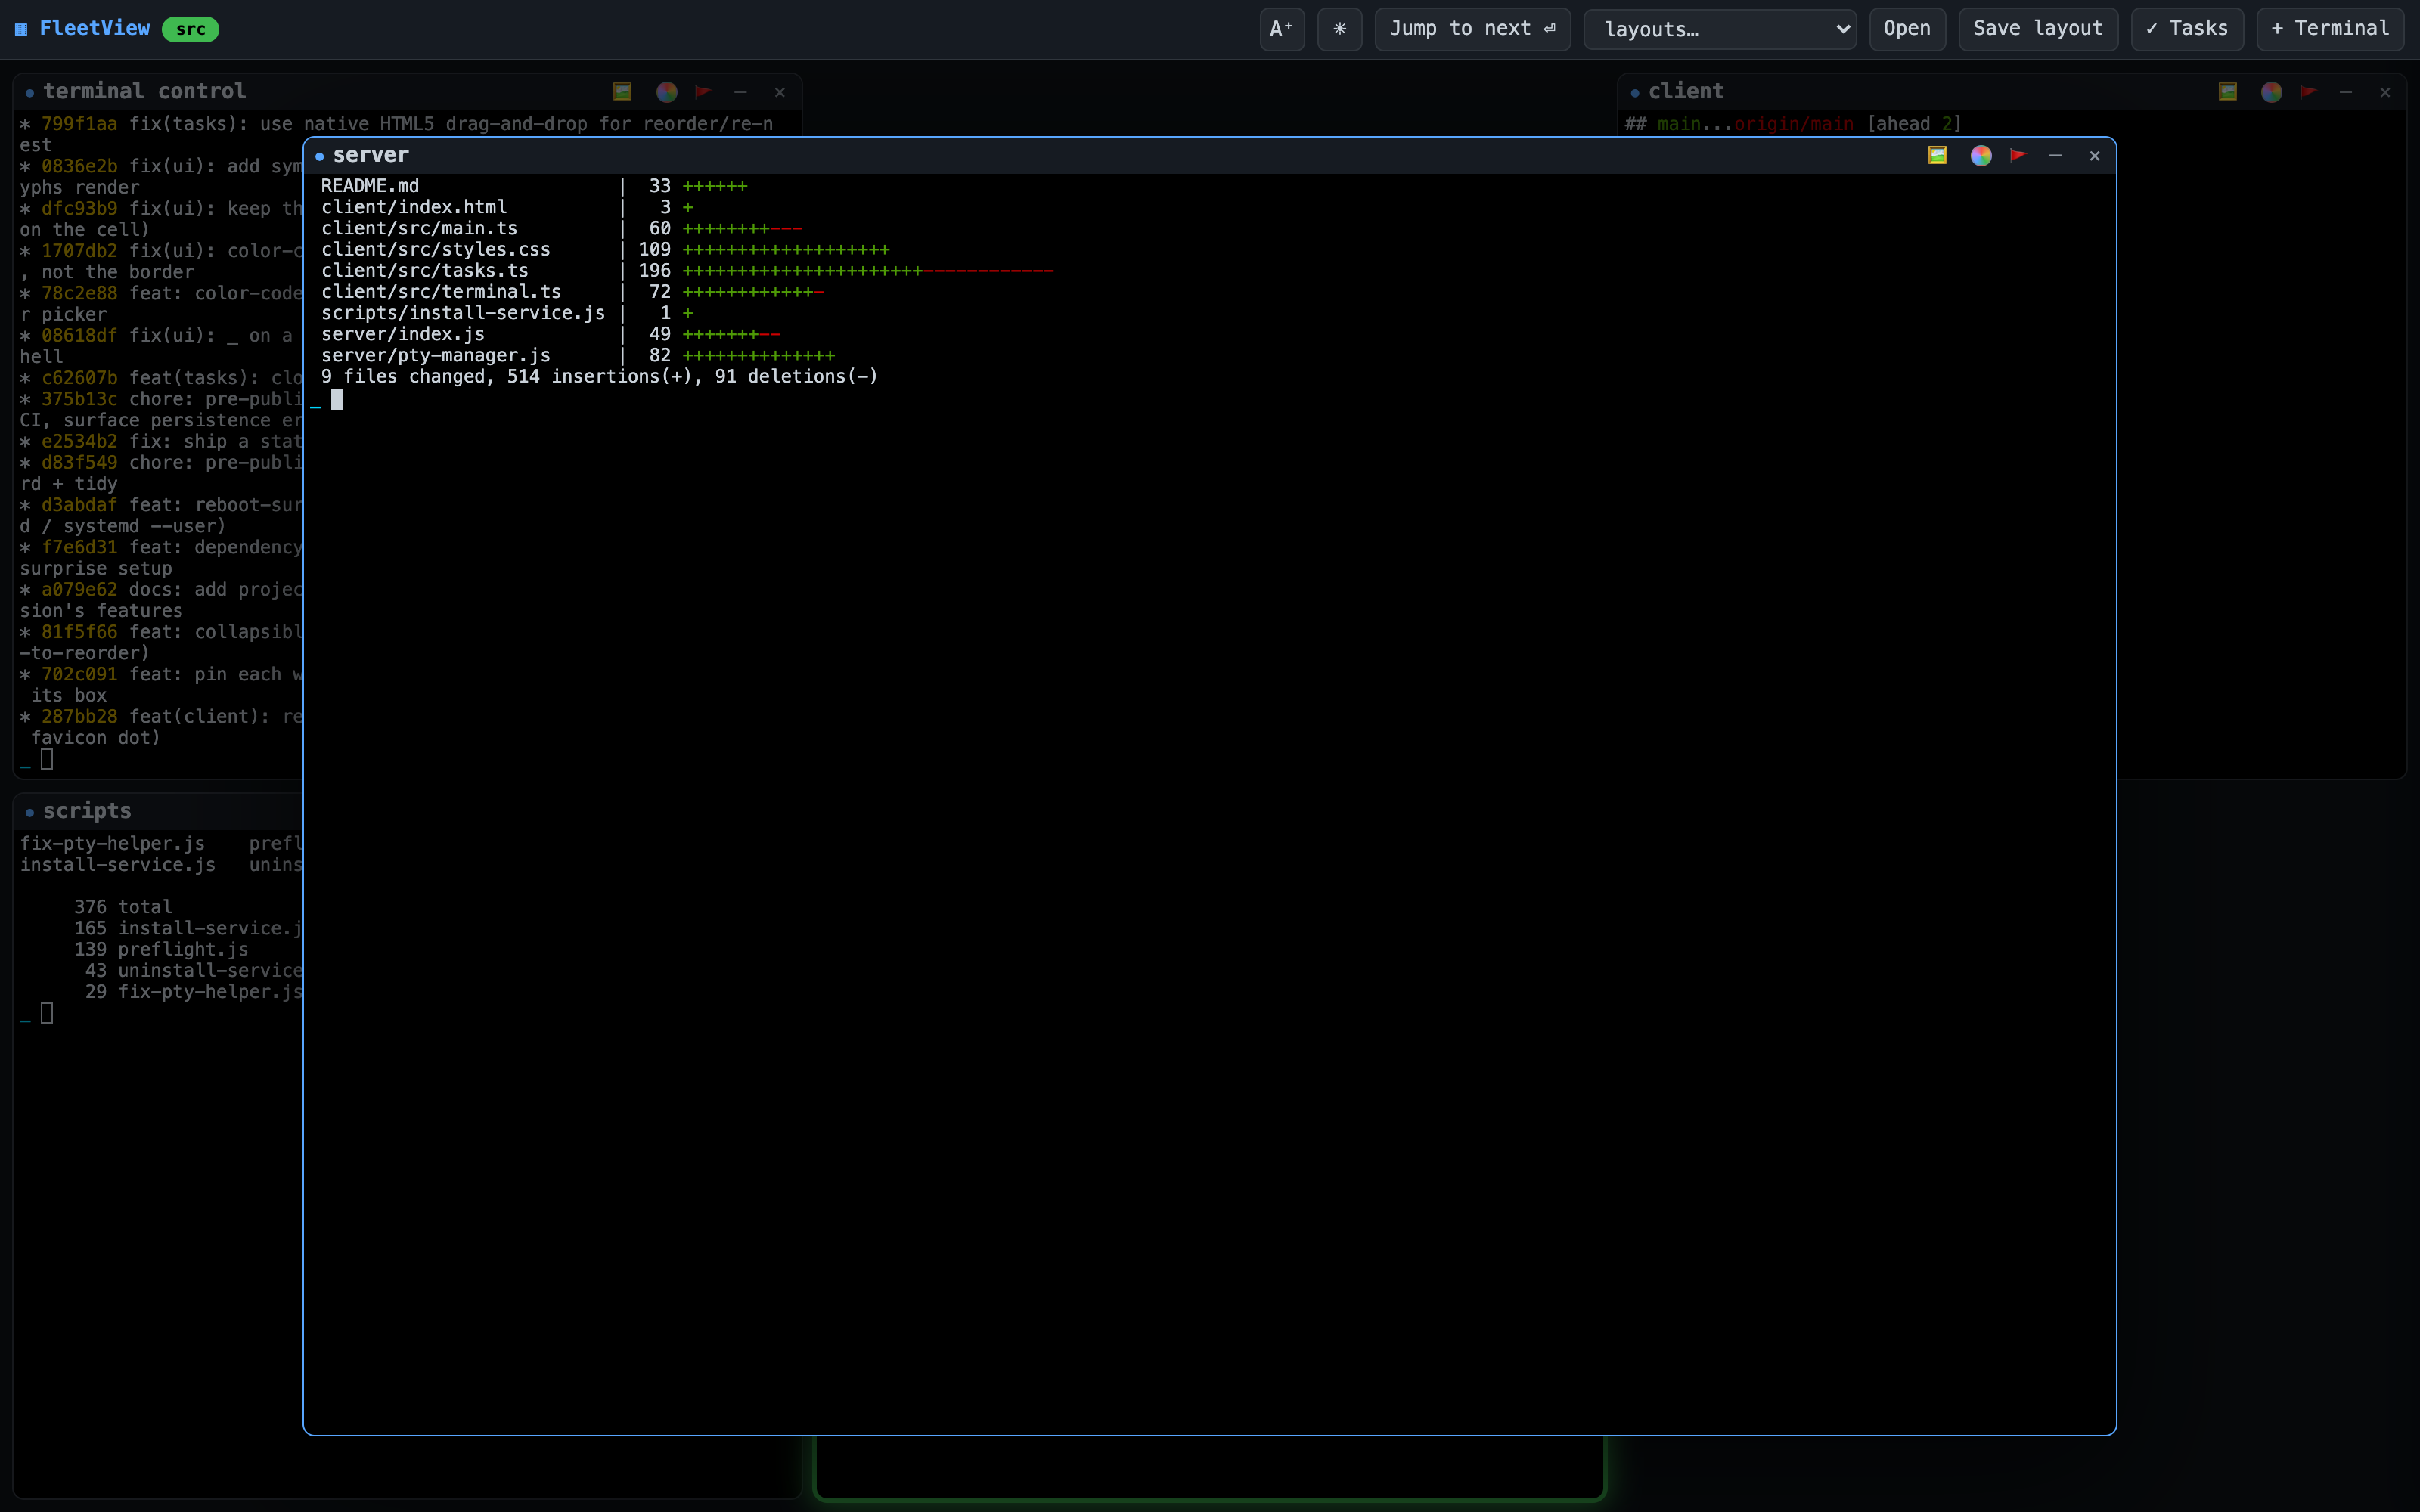This screenshot has width=2420, height=1512.
Task: Click client/index.html line in server output
Action: (507, 207)
